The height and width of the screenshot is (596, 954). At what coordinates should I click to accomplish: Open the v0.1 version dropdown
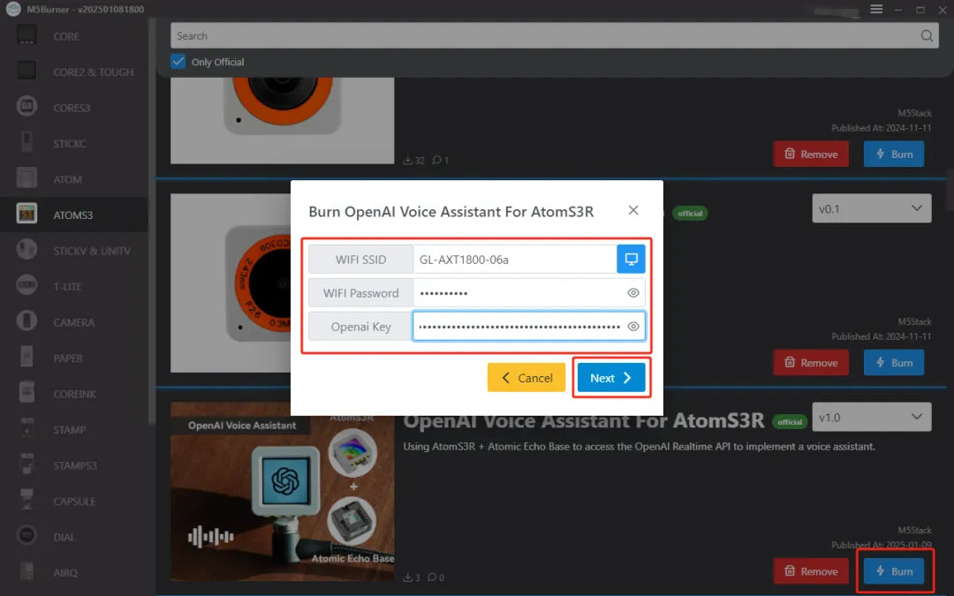pos(871,208)
